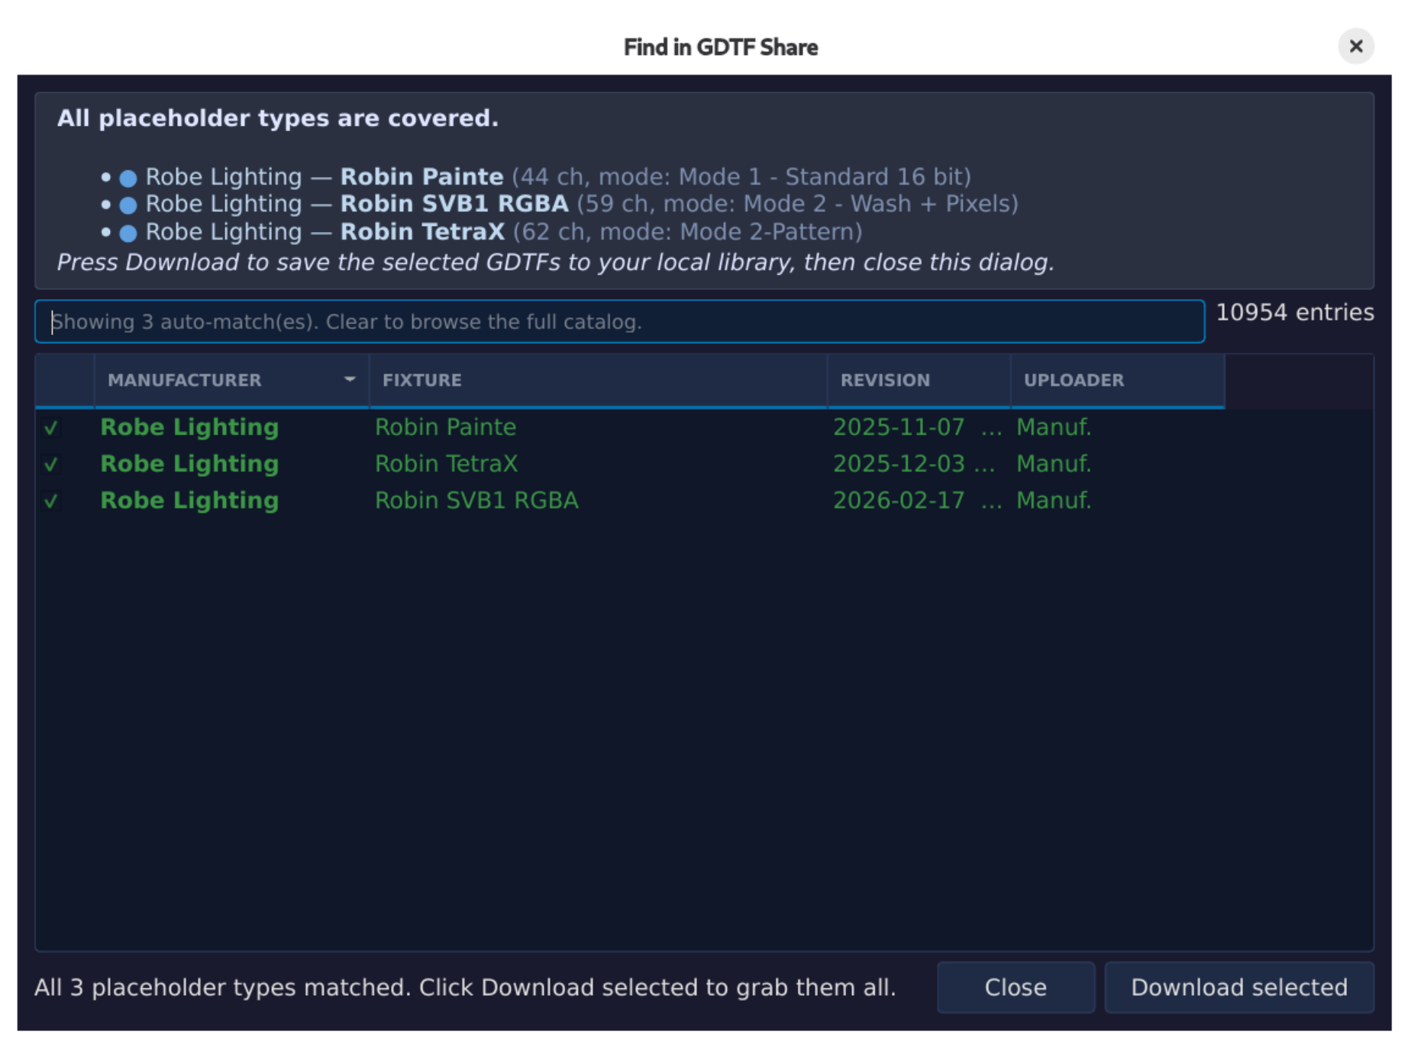Focus the catalog search field
The width and height of the screenshot is (1408, 1047).
tap(618, 322)
